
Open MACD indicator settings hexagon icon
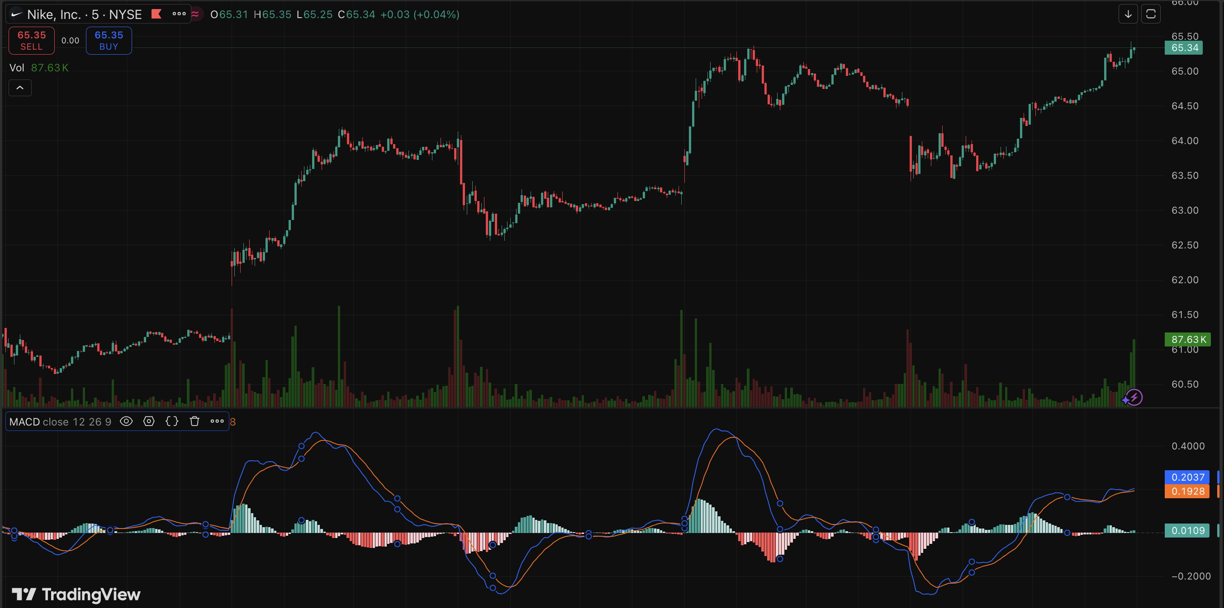tap(149, 421)
